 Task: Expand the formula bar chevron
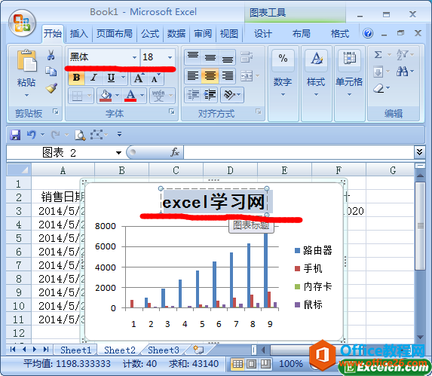(x=419, y=152)
